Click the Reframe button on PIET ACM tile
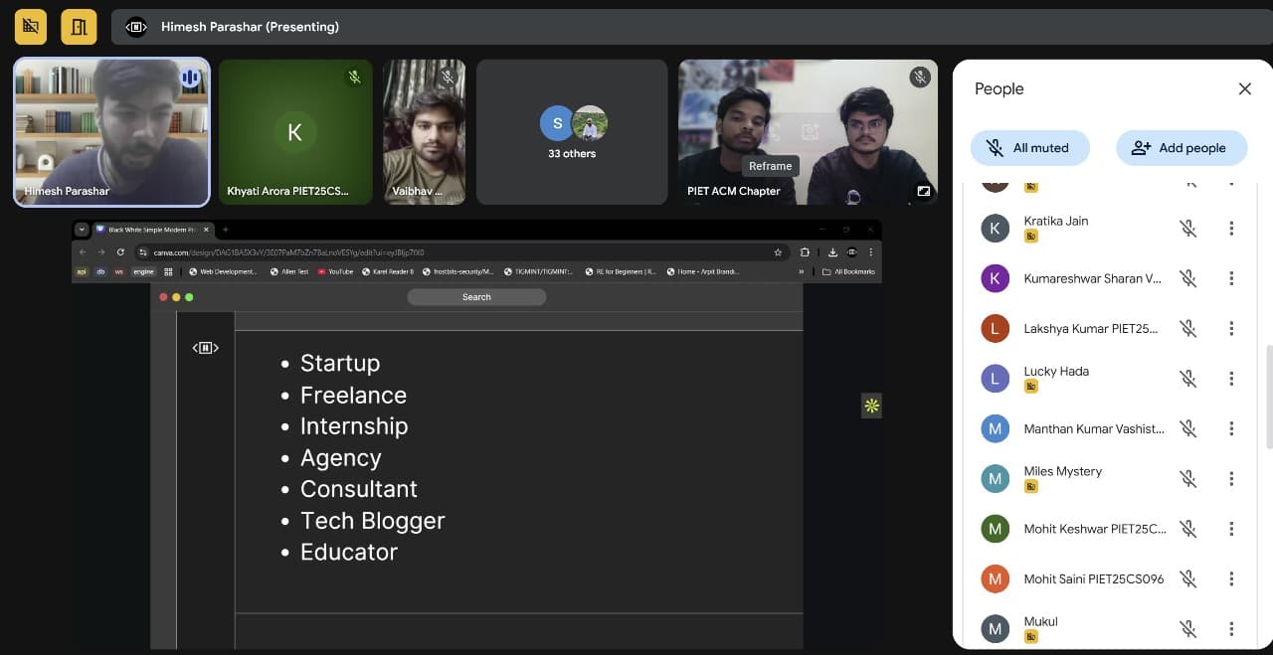The width and height of the screenshot is (1273, 655). click(x=771, y=166)
